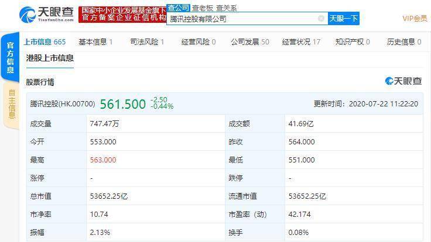Click the 最高 value 563.000
The width and height of the screenshot is (431, 242).
click(x=103, y=160)
